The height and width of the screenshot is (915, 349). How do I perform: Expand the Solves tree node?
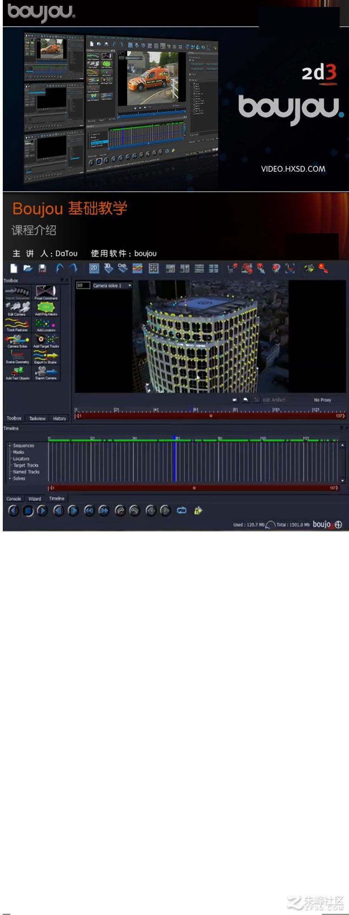coord(10,478)
